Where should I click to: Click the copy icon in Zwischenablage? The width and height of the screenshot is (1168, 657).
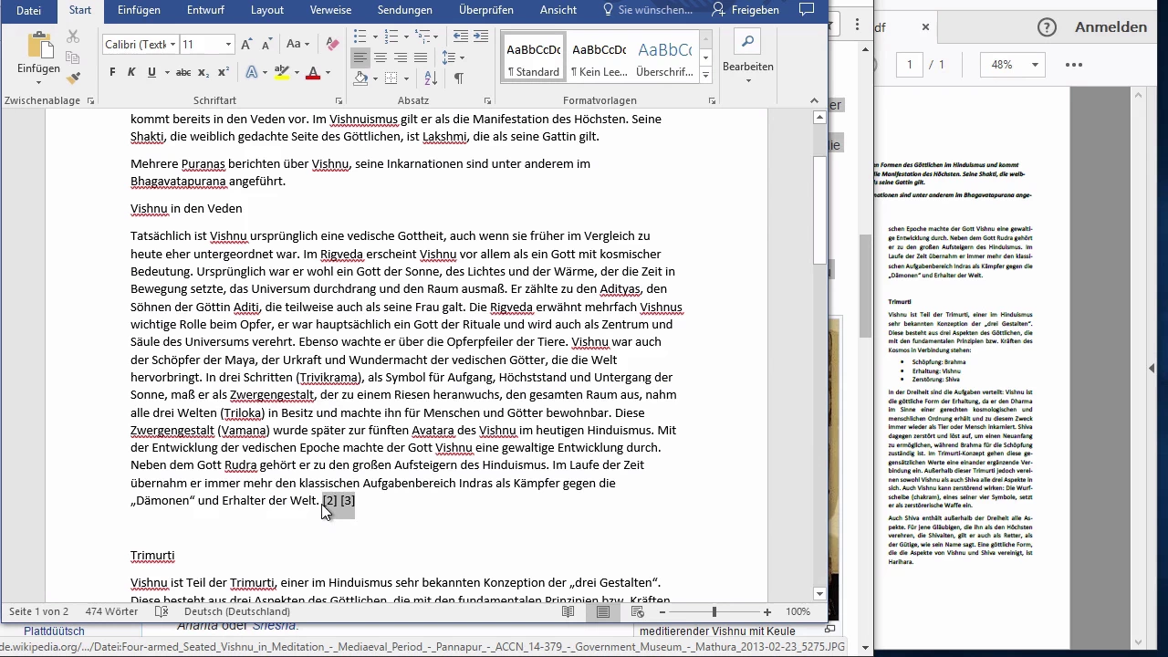point(73,57)
